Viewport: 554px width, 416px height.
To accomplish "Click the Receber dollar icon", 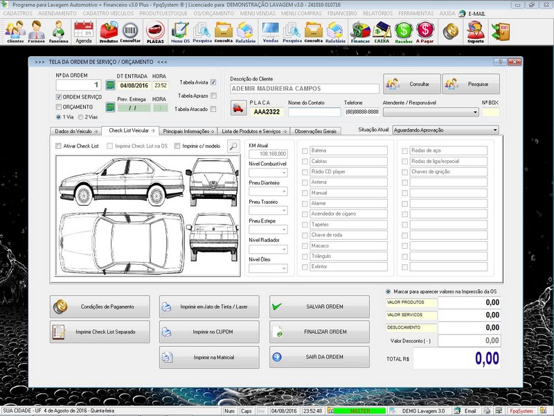I will tap(404, 31).
